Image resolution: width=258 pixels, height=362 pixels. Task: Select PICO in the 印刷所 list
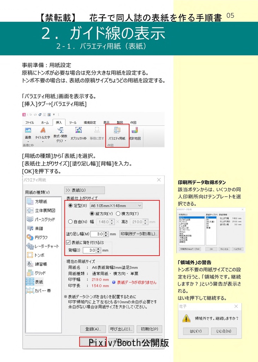click(x=192, y=217)
